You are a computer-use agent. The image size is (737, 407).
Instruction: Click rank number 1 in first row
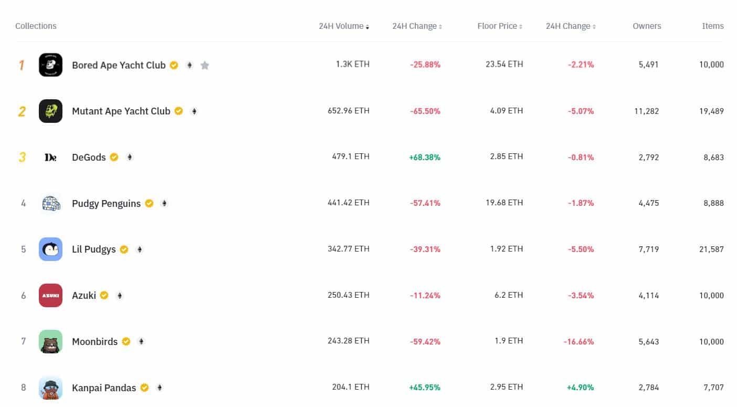pos(22,65)
